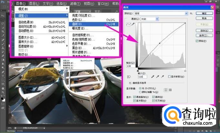Select the Rectangular Marquee tool
This screenshot has width=220, height=133.
click(3, 19)
